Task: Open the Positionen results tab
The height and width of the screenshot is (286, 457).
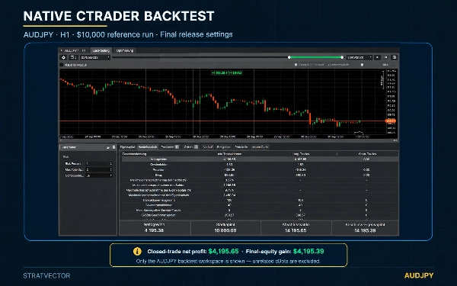Action: click(x=170, y=146)
